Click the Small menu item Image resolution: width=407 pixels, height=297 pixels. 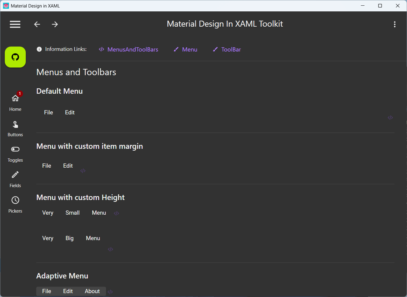(x=73, y=213)
